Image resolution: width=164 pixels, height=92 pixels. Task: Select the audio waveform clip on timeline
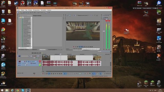(x=72, y=63)
